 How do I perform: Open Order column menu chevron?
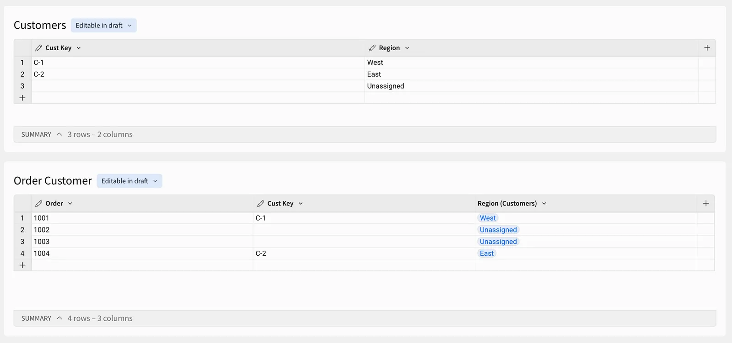tap(70, 204)
